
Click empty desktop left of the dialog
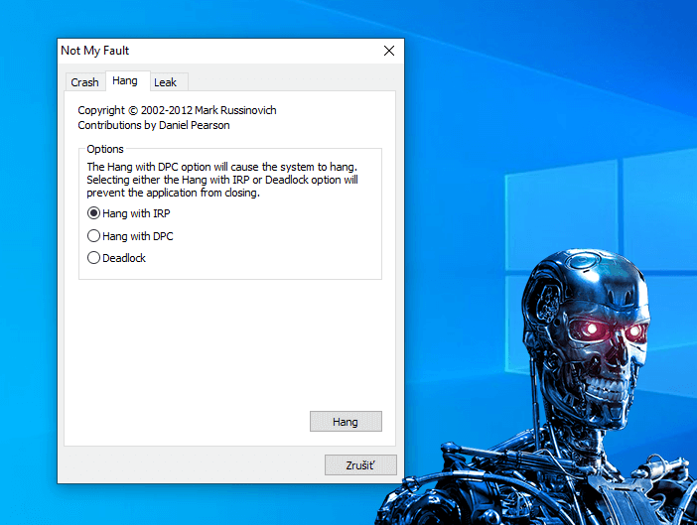[x=28, y=298]
